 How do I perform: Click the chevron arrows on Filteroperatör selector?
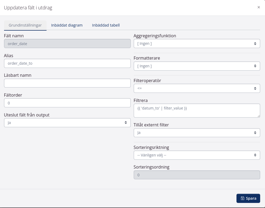point(255,88)
